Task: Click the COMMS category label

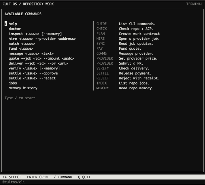Action: 102,54
